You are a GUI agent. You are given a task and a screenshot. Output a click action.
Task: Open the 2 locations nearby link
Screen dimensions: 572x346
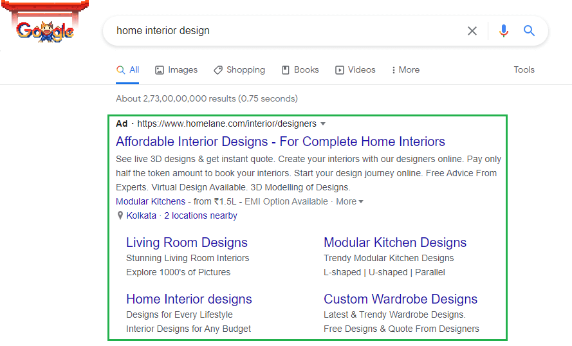coord(201,216)
